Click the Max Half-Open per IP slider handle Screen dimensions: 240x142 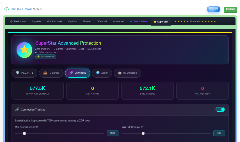click(x=143, y=133)
